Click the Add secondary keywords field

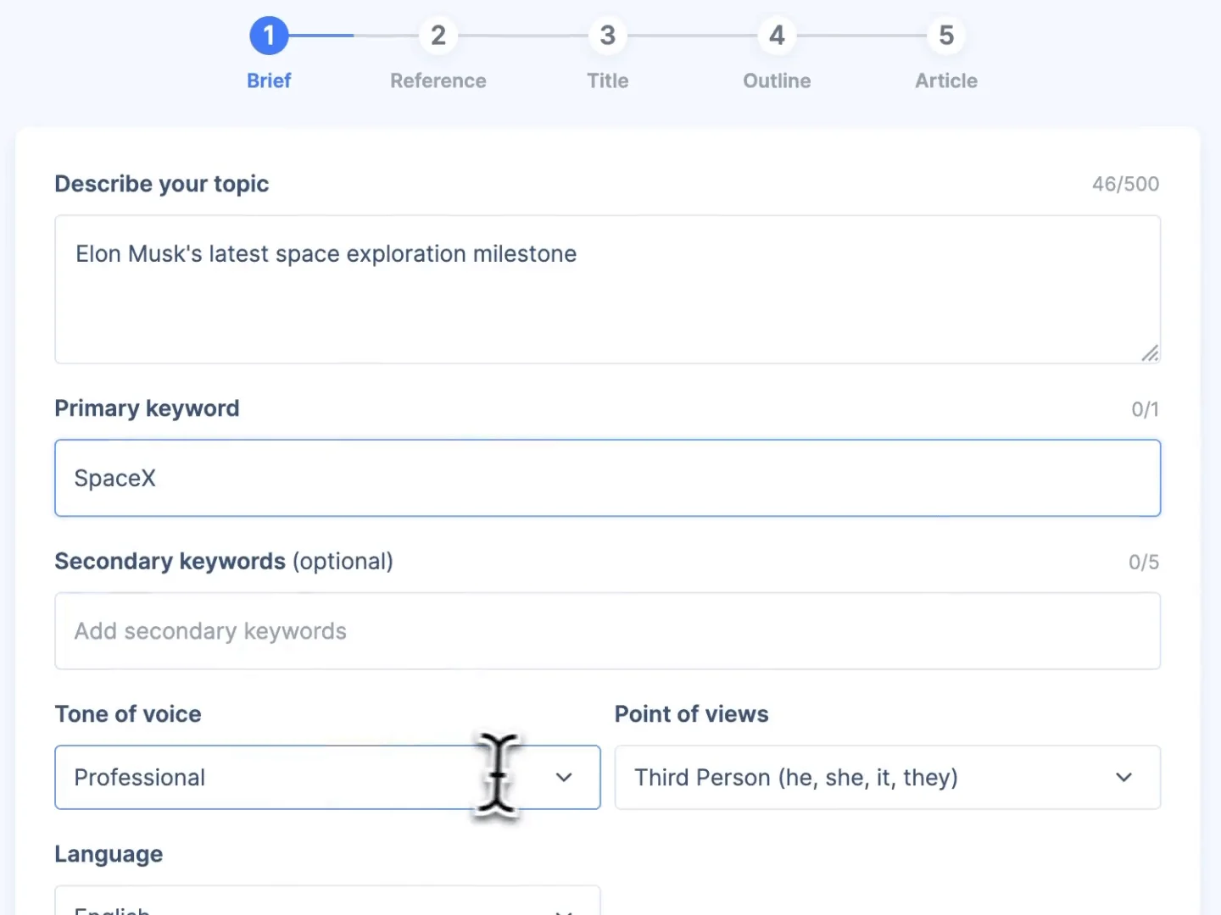point(607,631)
